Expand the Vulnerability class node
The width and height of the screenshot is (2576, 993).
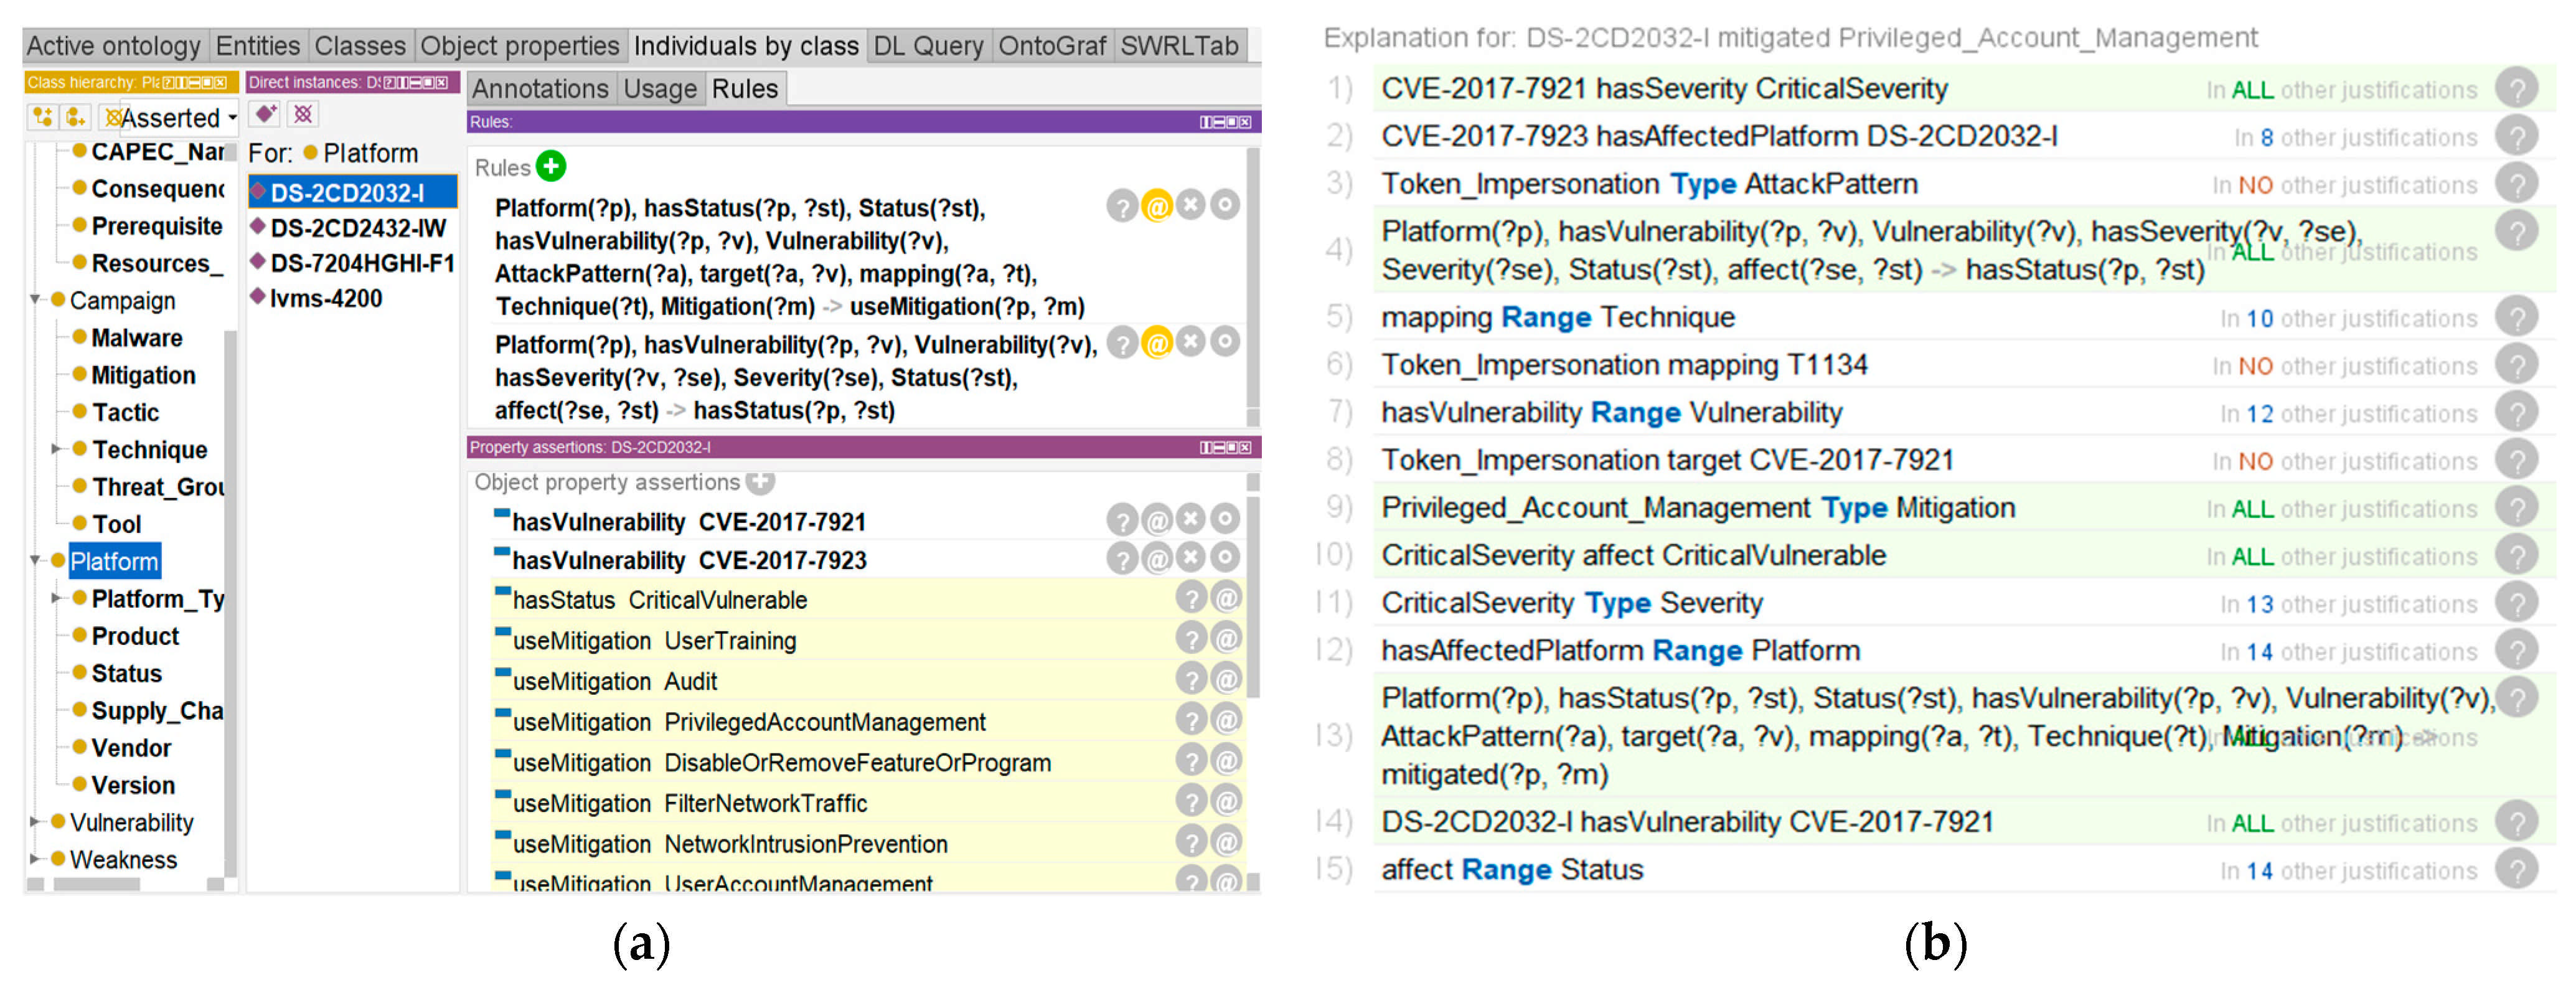pyautogui.click(x=35, y=822)
